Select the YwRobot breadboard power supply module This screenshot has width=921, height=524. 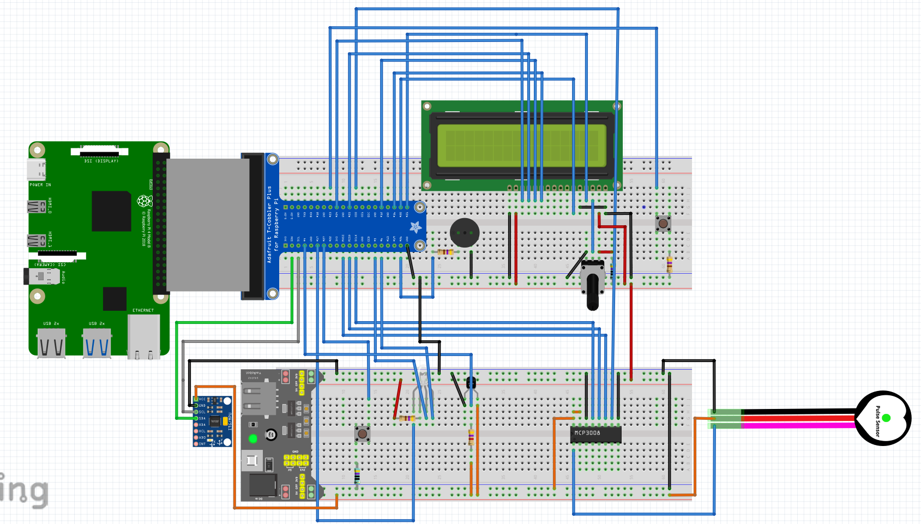282,435
